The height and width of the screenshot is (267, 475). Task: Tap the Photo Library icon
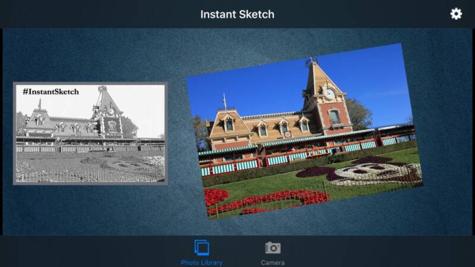201,247
